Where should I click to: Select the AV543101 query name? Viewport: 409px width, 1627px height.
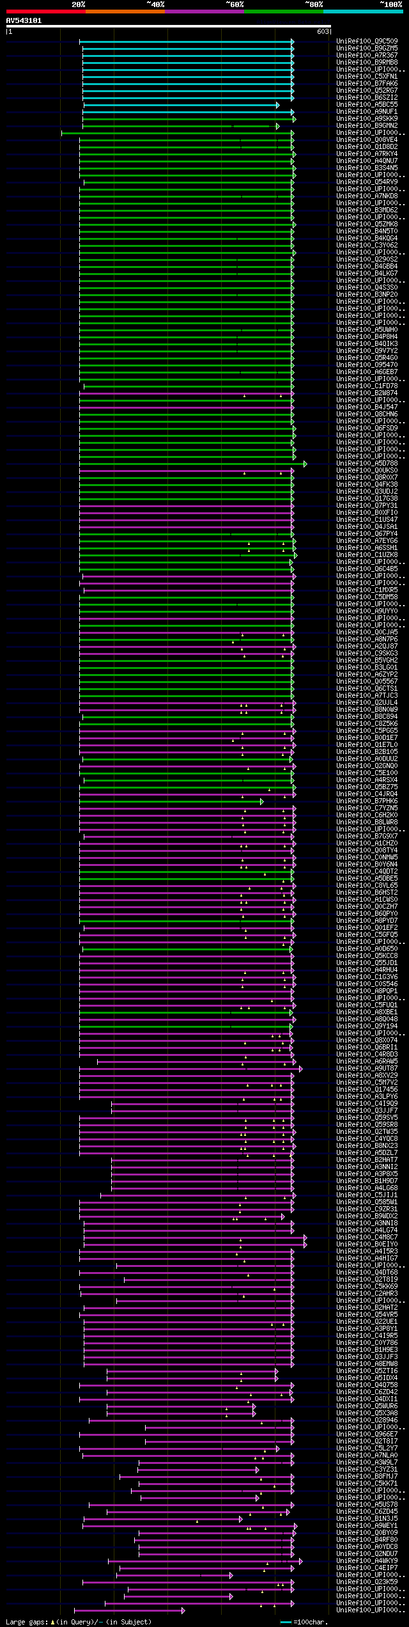(x=24, y=20)
